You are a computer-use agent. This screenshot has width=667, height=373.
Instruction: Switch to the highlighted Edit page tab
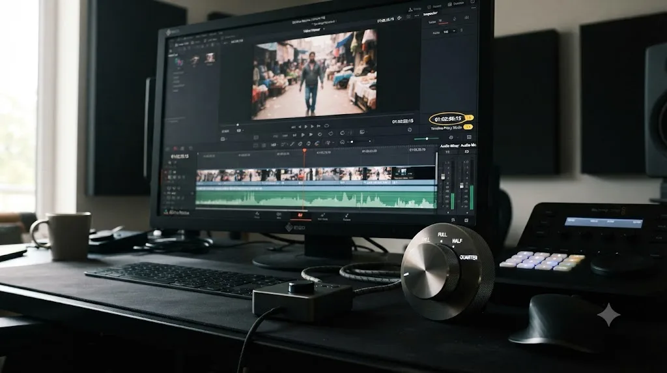coord(300,216)
